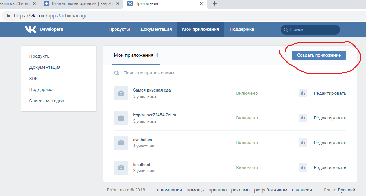Open footer link о компании
366x196 pixels.
pyautogui.click(x=170, y=190)
